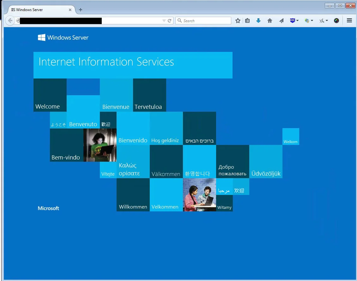Click the paper plane send icon
357x281 pixels.
coord(281,21)
